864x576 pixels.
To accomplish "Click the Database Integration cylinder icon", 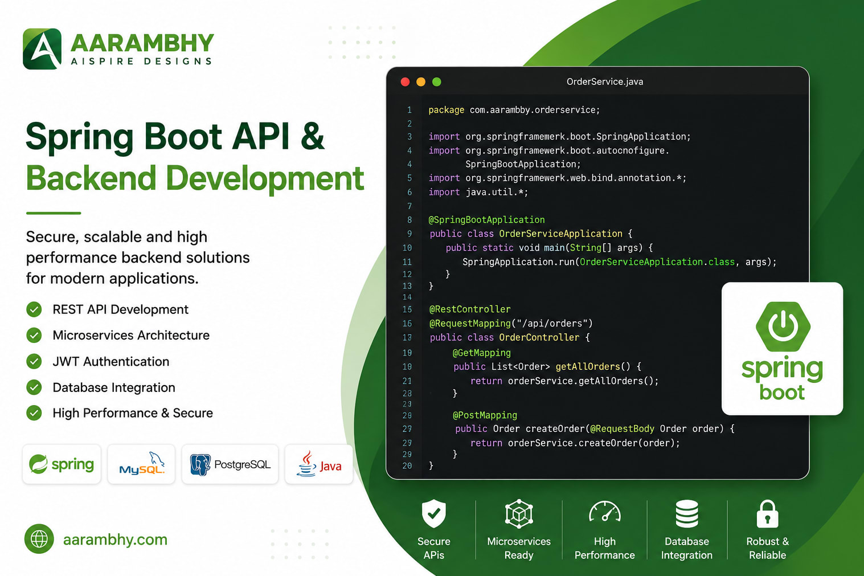I will click(x=687, y=514).
